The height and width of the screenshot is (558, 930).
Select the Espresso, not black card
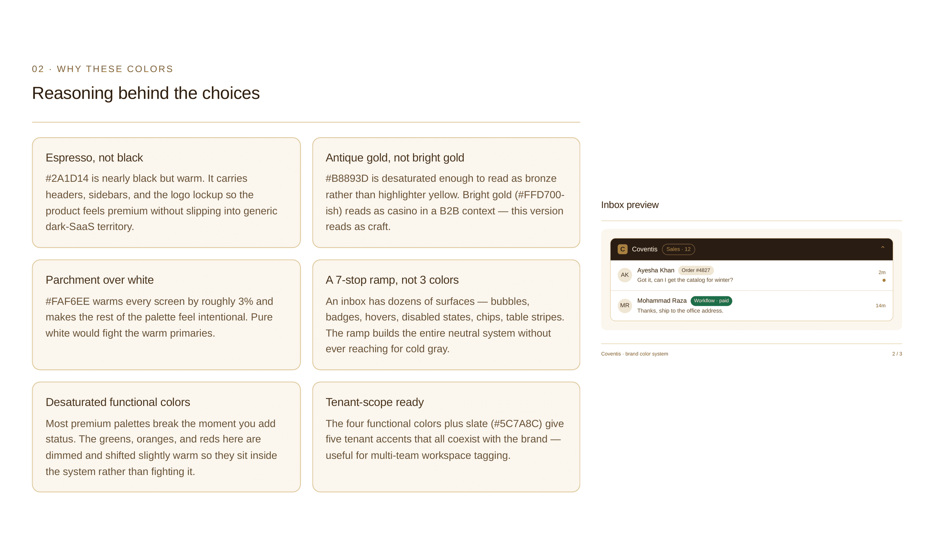pos(166,193)
